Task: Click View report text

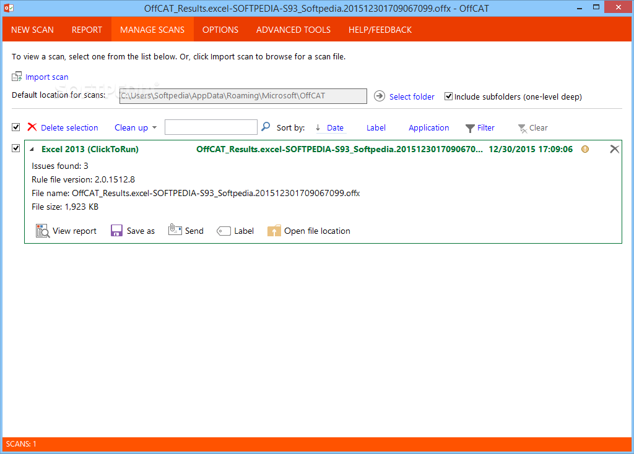Action: (74, 231)
